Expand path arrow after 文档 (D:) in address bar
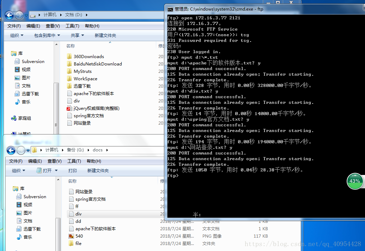The height and width of the screenshot is (251, 365). point(87,15)
